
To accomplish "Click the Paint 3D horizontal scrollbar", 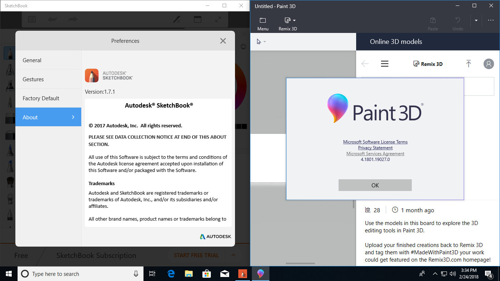I will 300,263.
